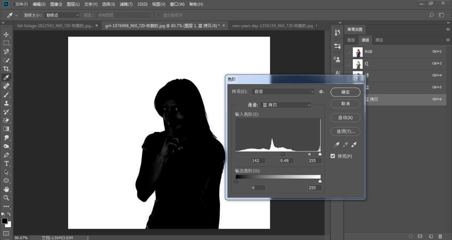
Task: Switch to the 路径 (Paths) tab
Action: 379,40
